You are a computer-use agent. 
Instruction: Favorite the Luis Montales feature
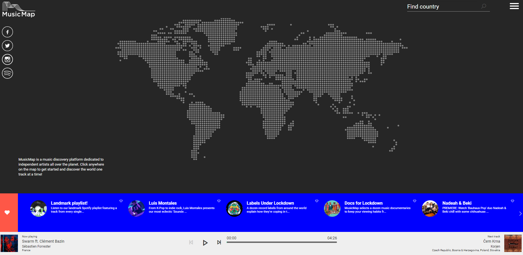click(219, 201)
